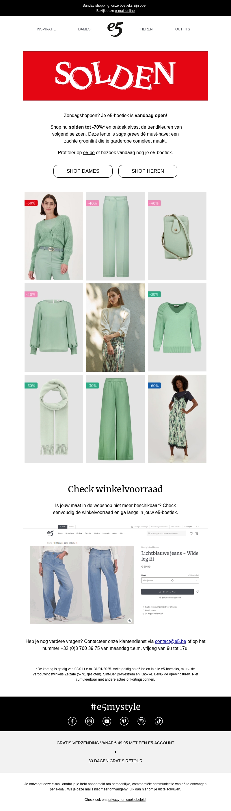Click the Shop Heren button
231x811 pixels.
[x=148, y=171]
